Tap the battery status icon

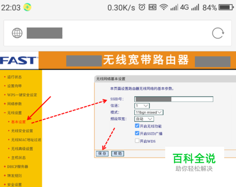point(226,7)
